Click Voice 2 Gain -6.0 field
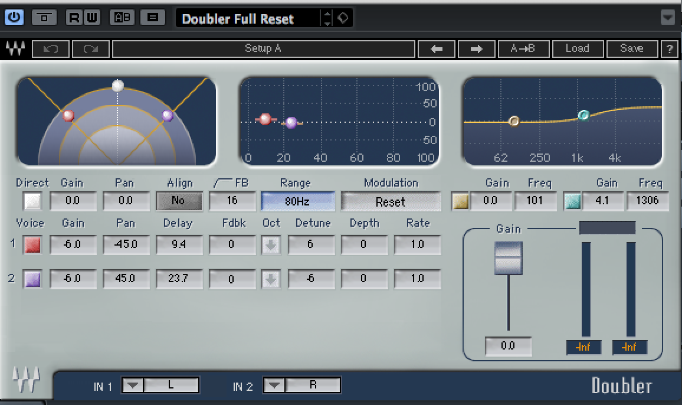The height and width of the screenshot is (405, 682). pos(73,279)
